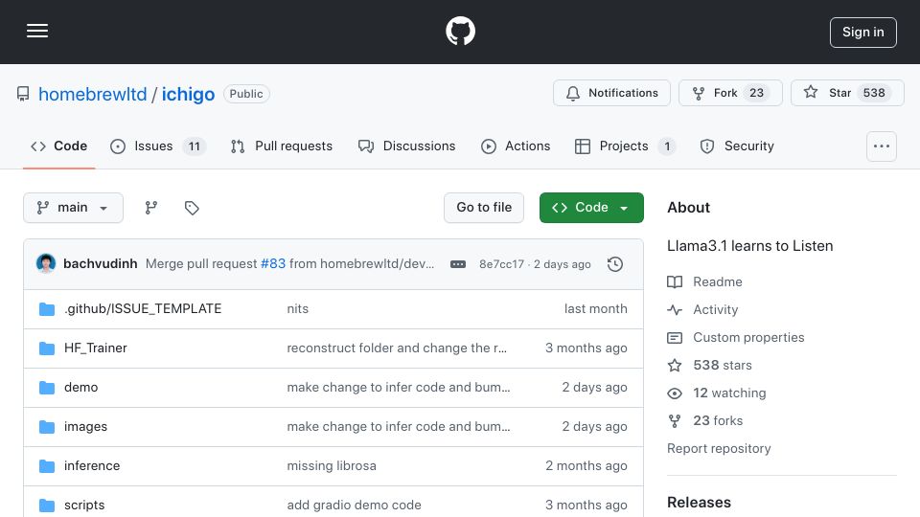
Task: Open the 'nits' commit message
Action: click(297, 309)
